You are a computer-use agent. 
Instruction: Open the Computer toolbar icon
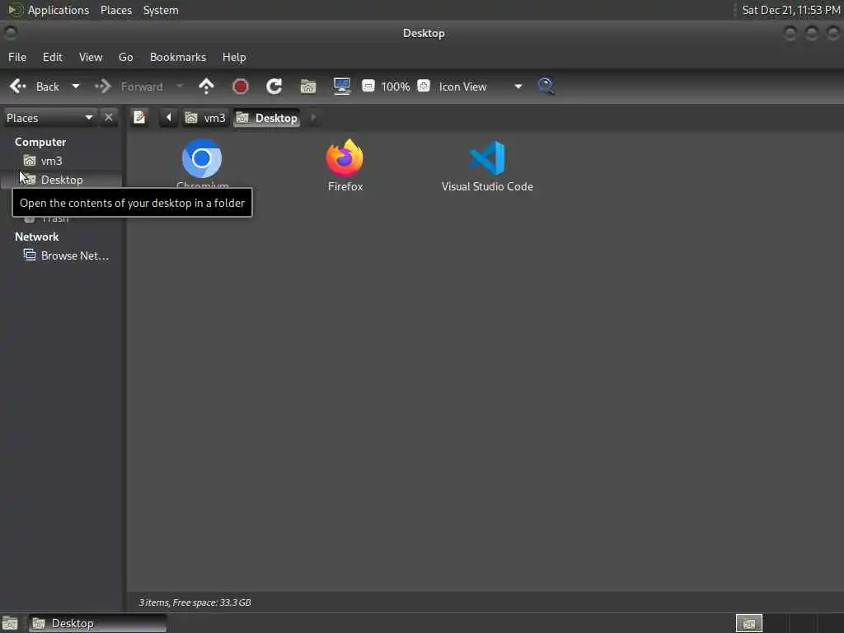(342, 87)
